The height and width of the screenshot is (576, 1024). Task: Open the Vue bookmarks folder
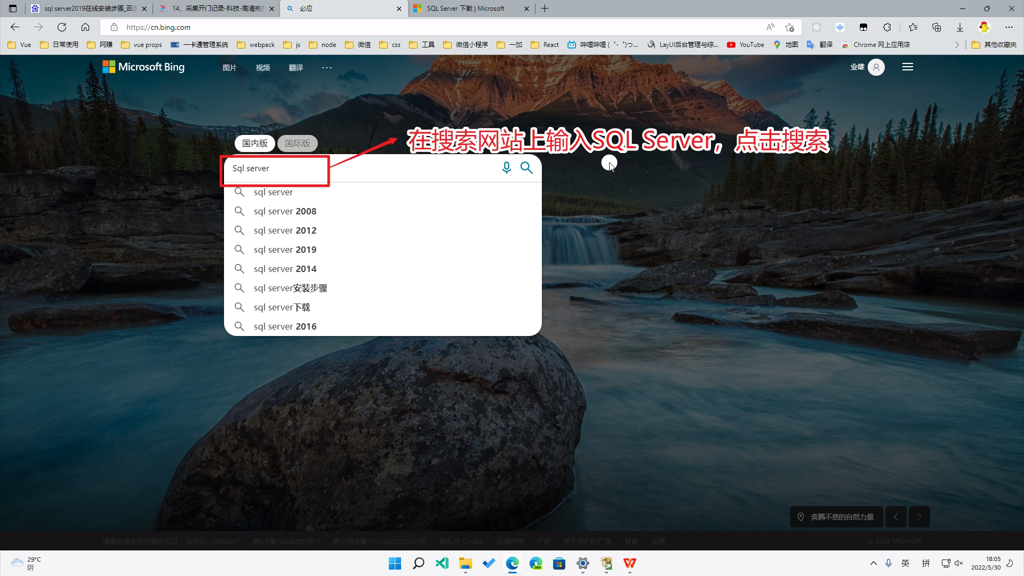[x=20, y=45]
